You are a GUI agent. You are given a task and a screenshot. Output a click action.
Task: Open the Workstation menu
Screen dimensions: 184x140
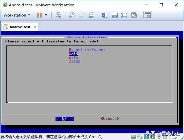pyautogui.click(x=17, y=15)
